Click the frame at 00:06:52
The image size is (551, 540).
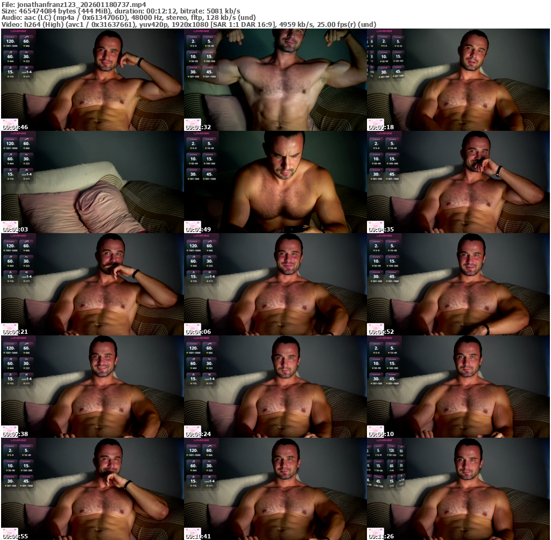point(458,284)
